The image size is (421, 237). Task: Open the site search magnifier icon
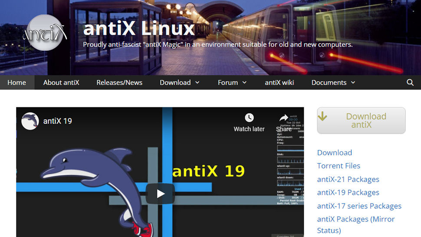point(410,82)
